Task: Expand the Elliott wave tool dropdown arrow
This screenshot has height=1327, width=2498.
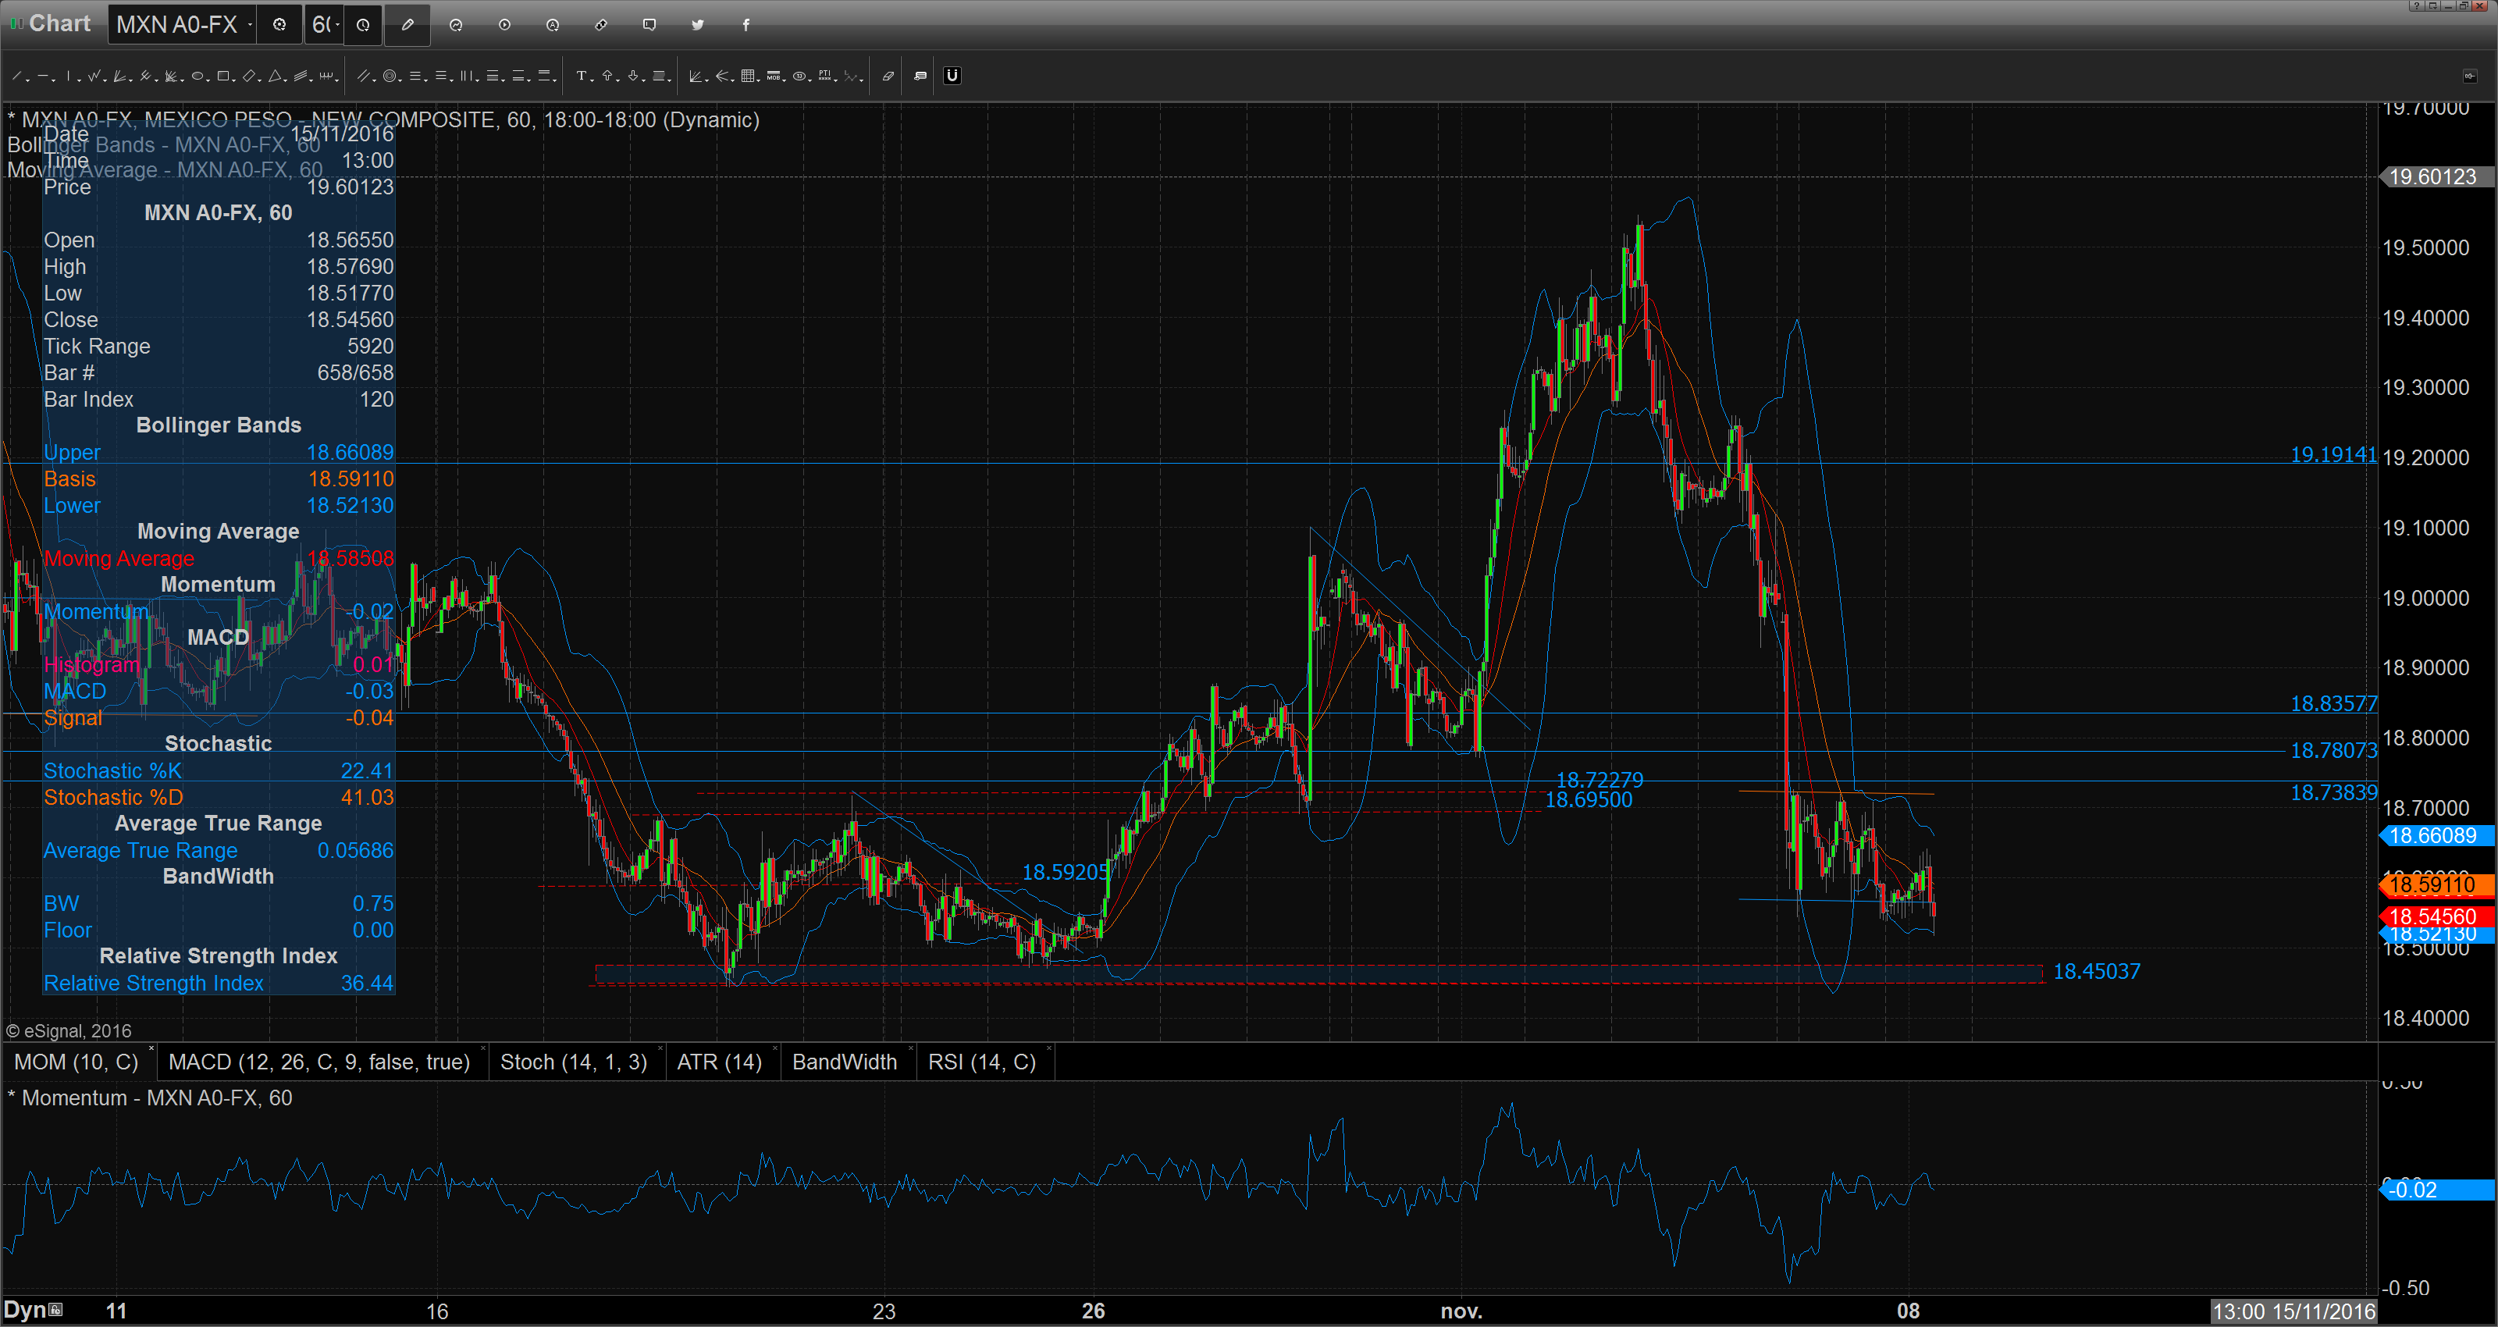Action: (x=862, y=80)
